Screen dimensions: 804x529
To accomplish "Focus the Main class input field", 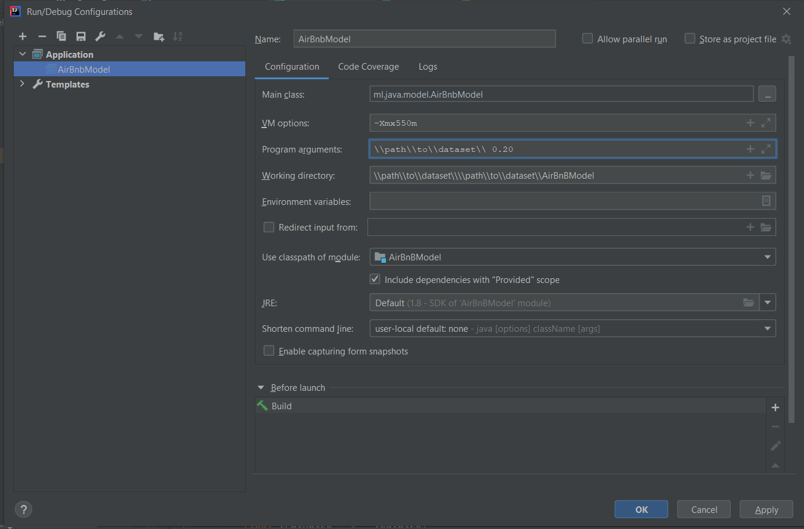I will (x=562, y=94).
